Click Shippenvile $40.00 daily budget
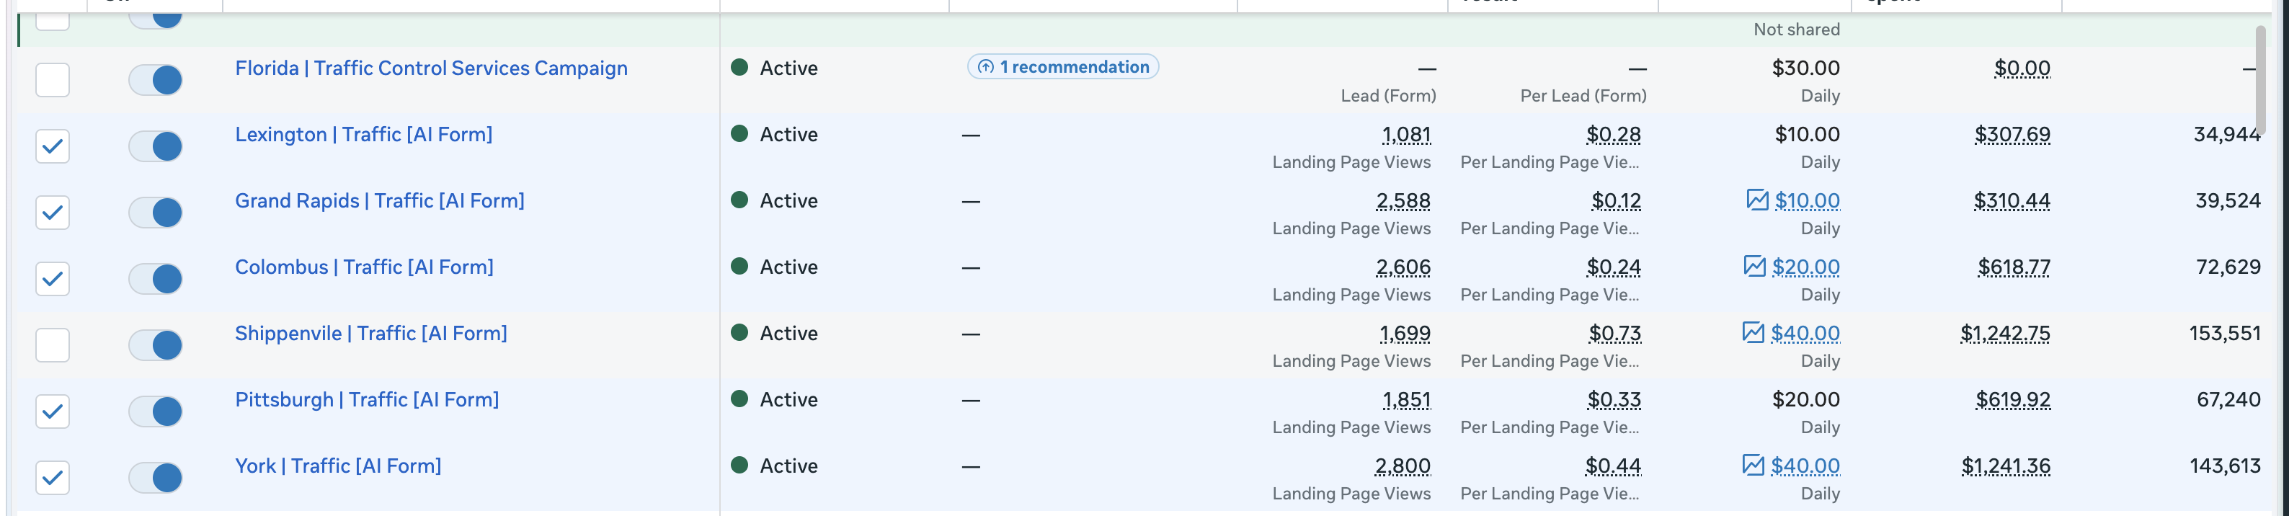The width and height of the screenshot is (2289, 516). (x=1805, y=333)
